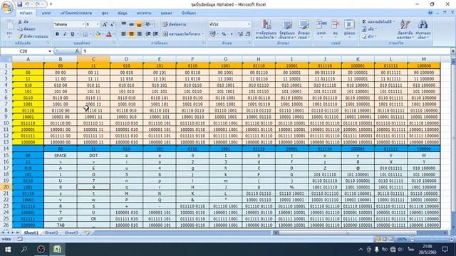
Task: Switch to Page Layout ribbon tab
Action: click(76, 14)
